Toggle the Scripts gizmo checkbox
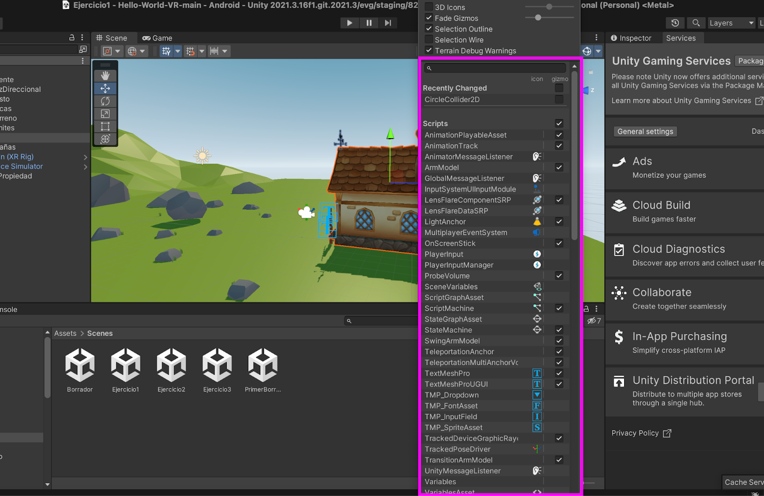 point(559,123)
